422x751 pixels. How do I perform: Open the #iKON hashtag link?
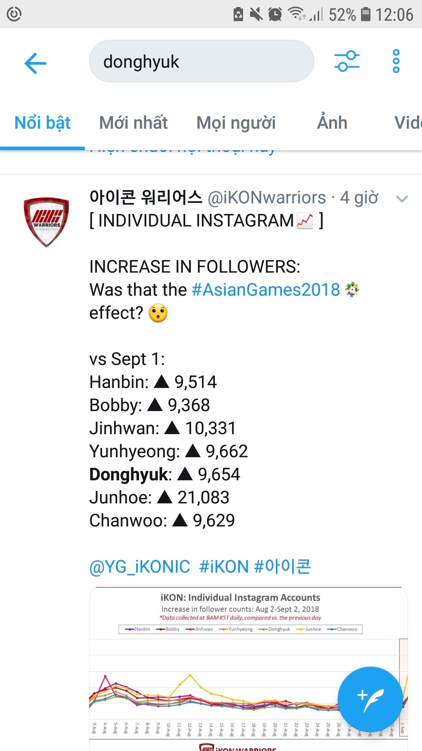(x=224, y=567)
